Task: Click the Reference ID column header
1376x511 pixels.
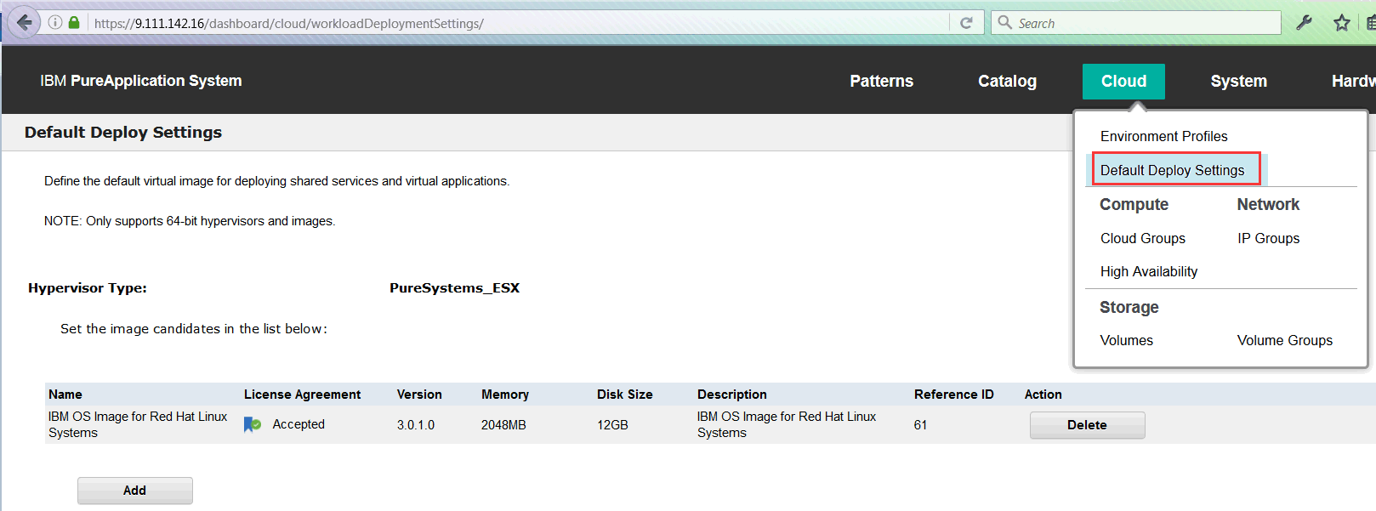Action: coord(953,395)
